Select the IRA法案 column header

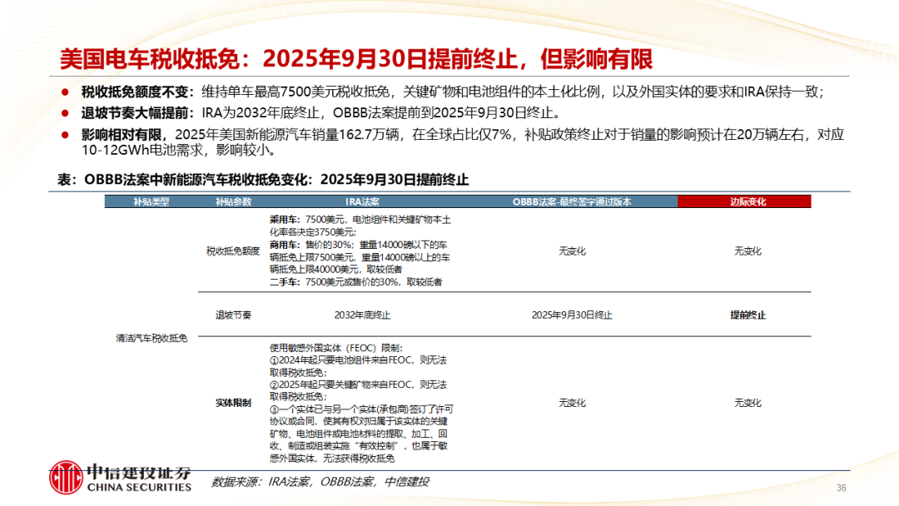coord(362,202)
